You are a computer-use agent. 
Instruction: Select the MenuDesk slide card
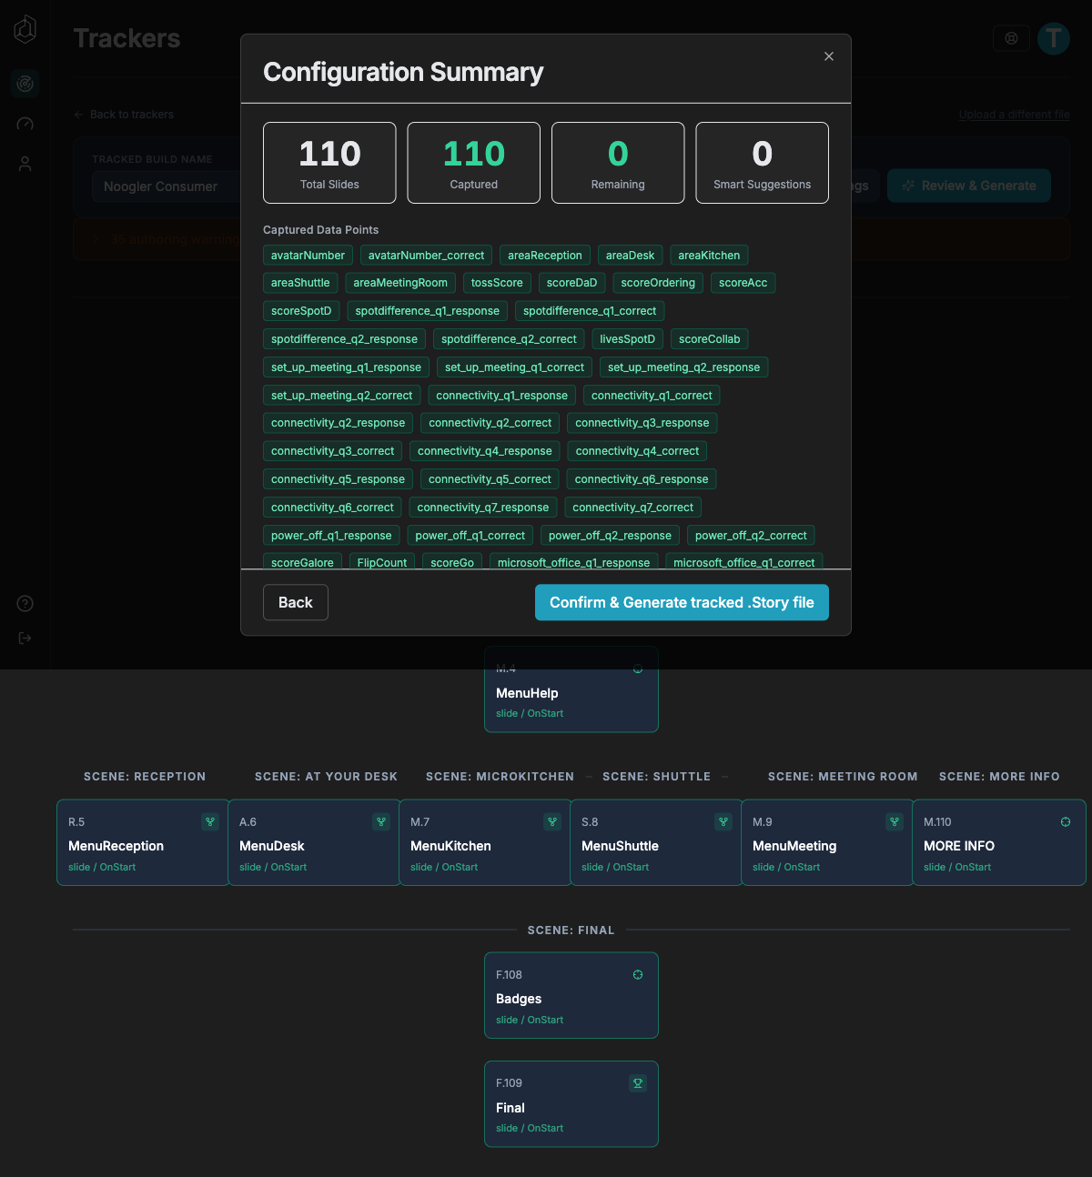point(314,842)
